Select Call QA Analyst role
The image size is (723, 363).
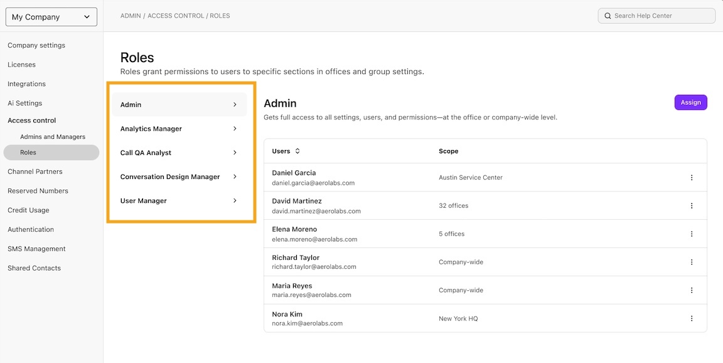point(179,153)
